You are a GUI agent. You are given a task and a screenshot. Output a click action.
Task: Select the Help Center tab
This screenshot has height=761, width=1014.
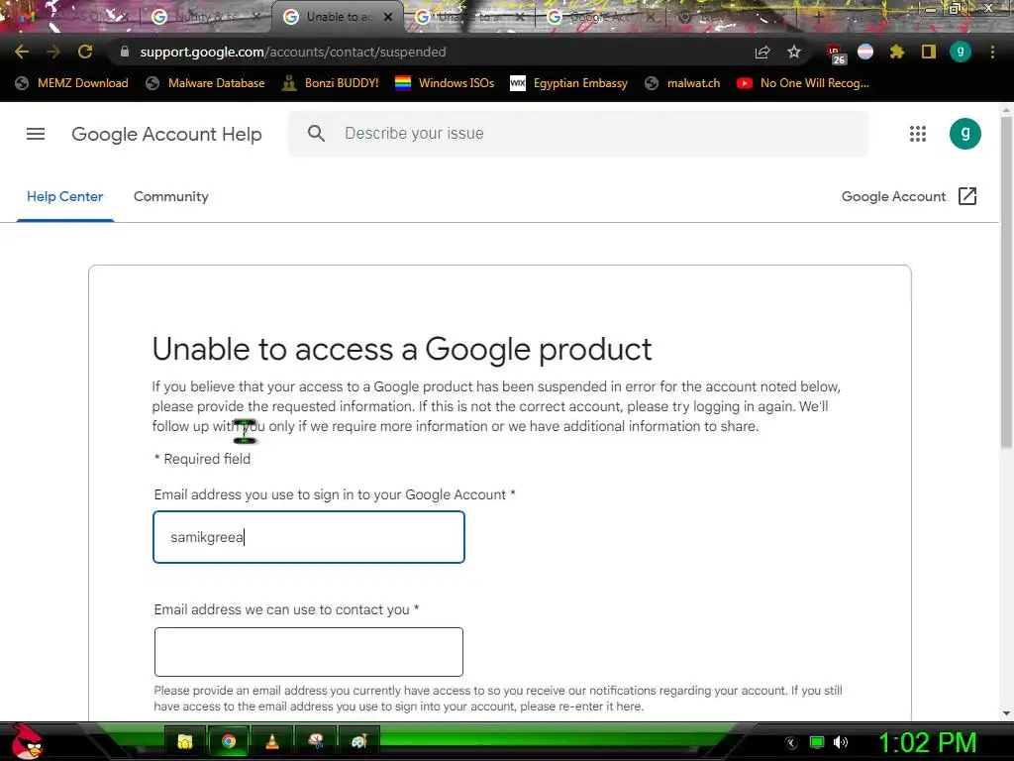point(64,197)
